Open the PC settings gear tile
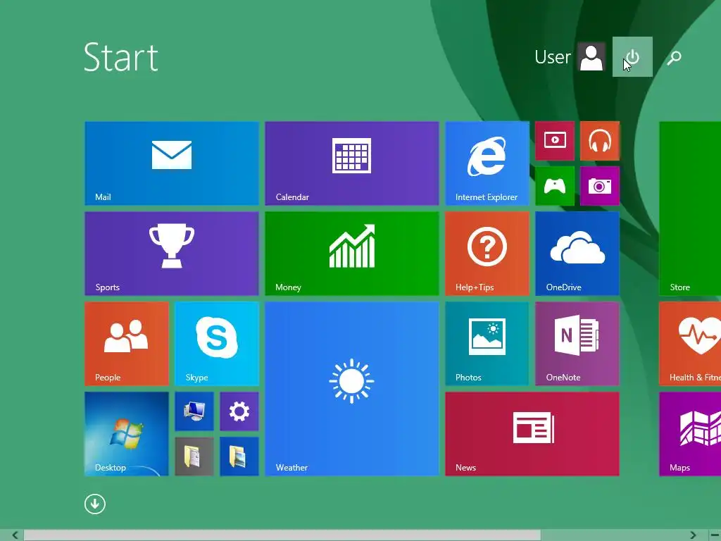Viewport: 721px width, 541px height. (239, 411)
